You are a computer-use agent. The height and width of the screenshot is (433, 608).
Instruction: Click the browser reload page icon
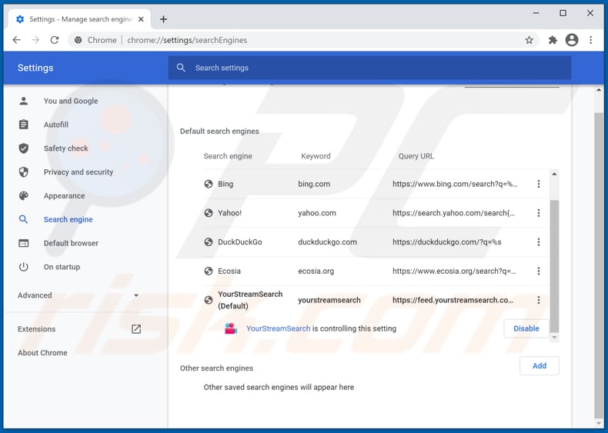(x=54, y=40)
